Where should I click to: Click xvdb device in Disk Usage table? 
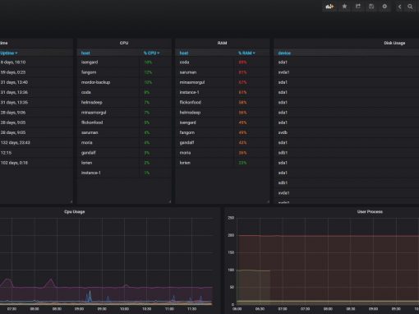coord(283,132)
